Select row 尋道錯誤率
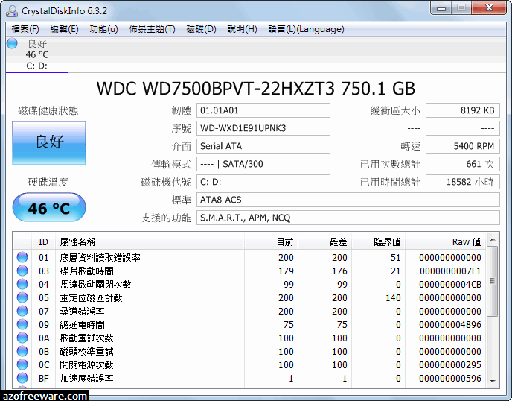This screenshot has width=512, height=401. (249, 311)
